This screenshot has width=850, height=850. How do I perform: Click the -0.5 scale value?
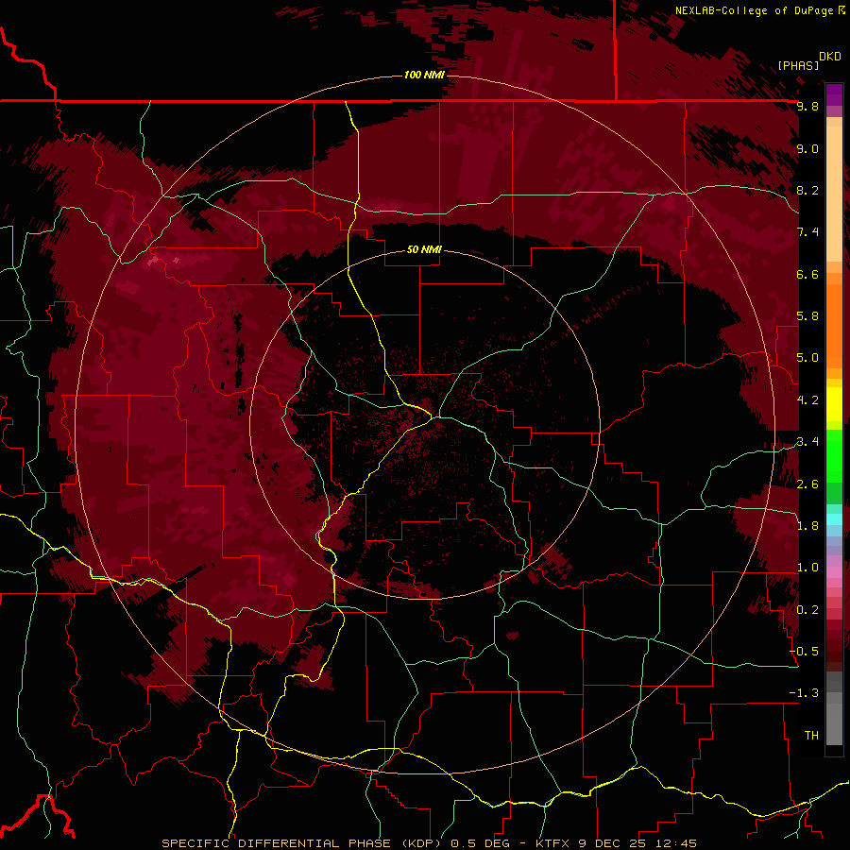pos(804,652)
